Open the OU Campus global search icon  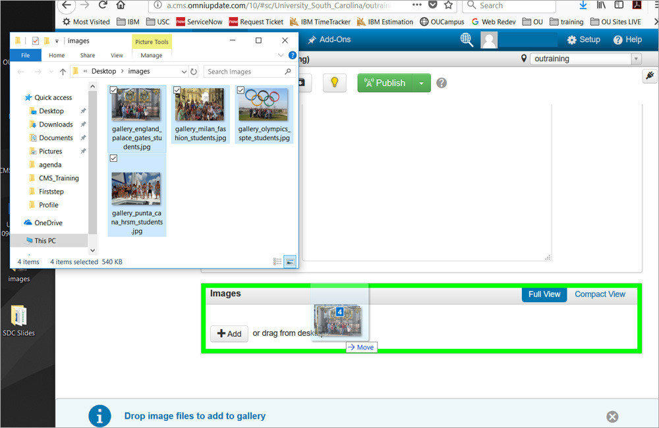click(467, 40)
